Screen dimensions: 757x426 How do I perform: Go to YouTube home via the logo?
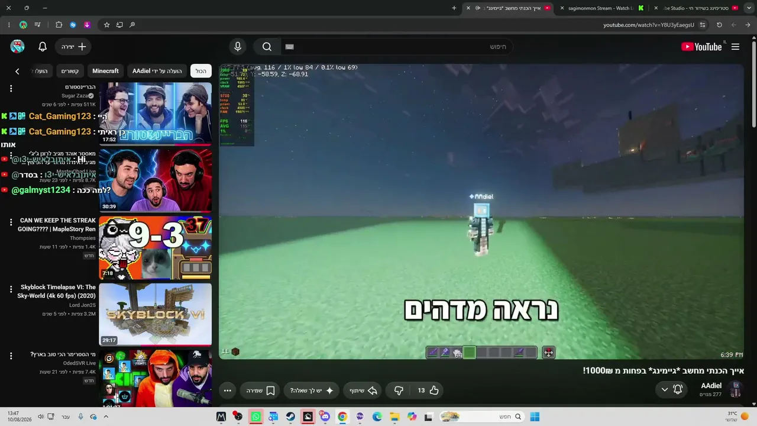pos(701,47)
